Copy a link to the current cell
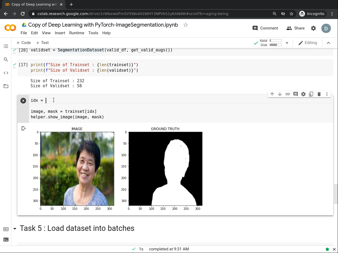Image resolution: width=338 pixels, height=253 pixels. 288,94
